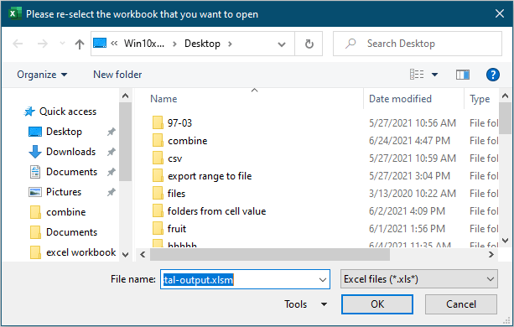Expand the chevron after Desktop in path

coord(230,44)
